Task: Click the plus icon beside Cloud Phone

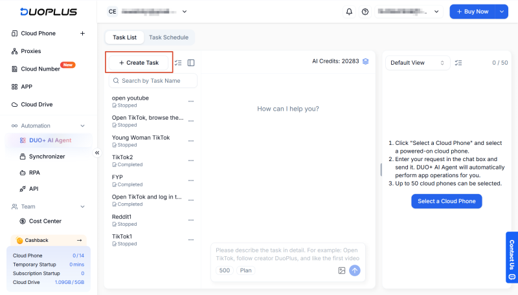Action: click(x=83, y=34)
